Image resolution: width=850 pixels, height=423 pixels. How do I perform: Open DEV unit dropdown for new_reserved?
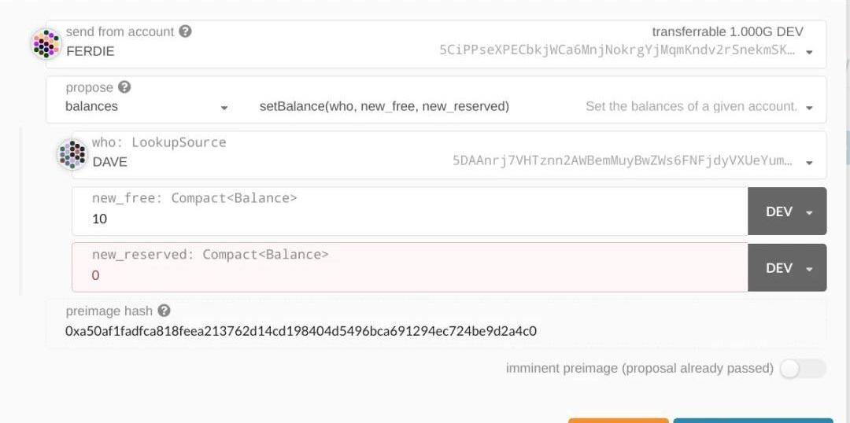click(x=787, y=268)
